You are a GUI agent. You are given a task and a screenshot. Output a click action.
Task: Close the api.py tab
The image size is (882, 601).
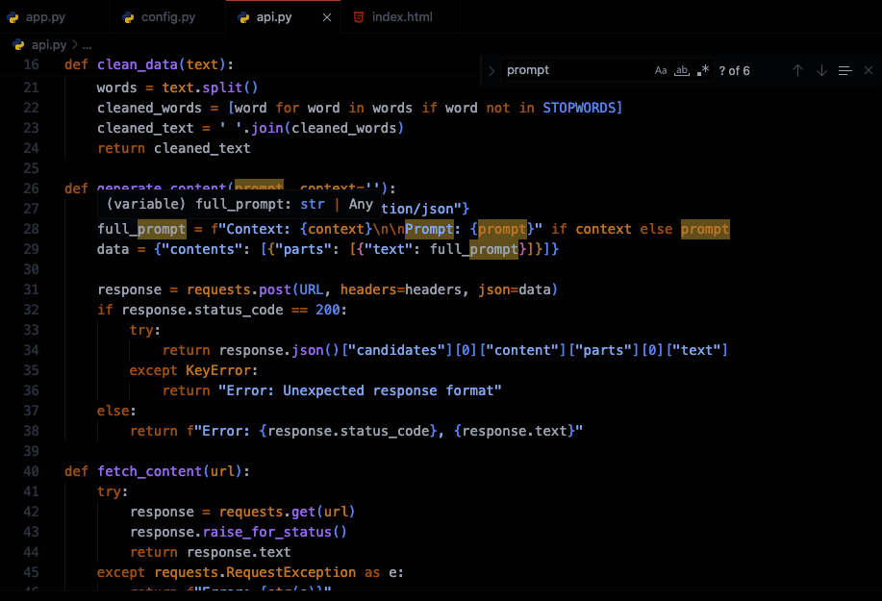(x=327, y=17)
